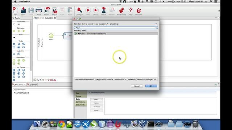Pick the first Start Event circle icon
This screenshot has height=130, width=232.
coord(14,60)
